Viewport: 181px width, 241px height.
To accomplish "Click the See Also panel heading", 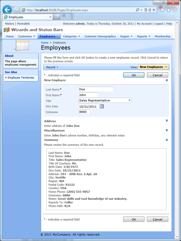I will point(11,72).
